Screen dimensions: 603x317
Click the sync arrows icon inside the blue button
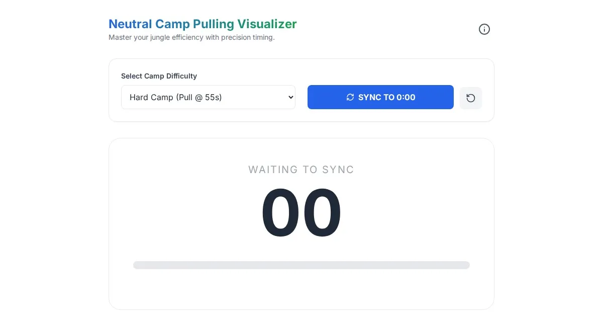[350, 98]
